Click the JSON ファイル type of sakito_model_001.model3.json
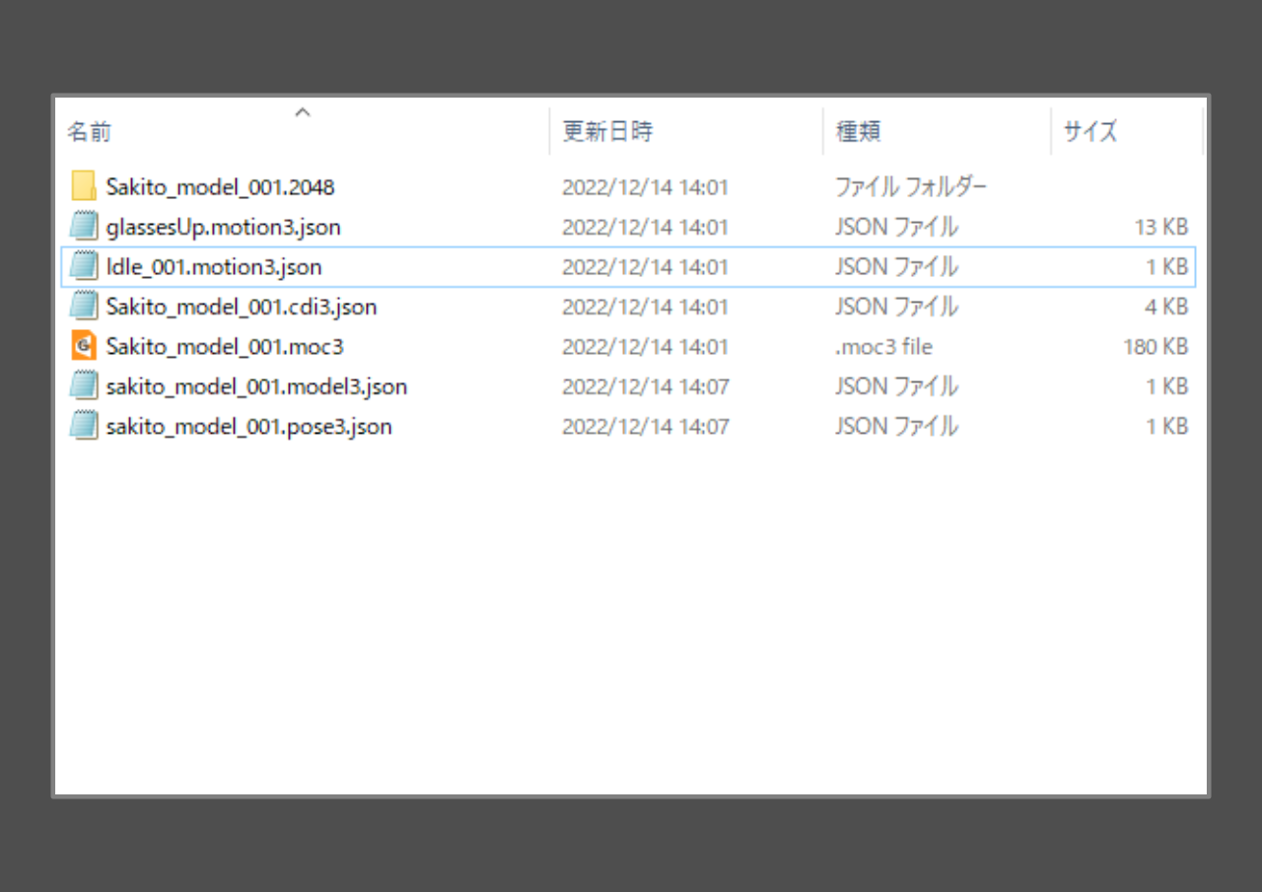Image resolution: width=1262 pixels, height=892 pixels. (896, 386)
